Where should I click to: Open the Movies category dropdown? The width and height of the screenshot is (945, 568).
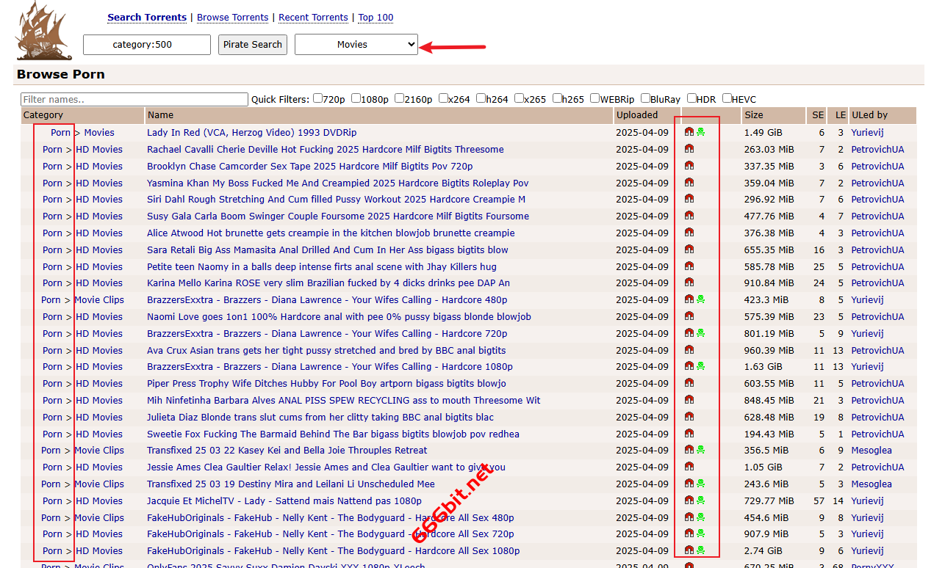pyautogui.click(x=356, y=45)
